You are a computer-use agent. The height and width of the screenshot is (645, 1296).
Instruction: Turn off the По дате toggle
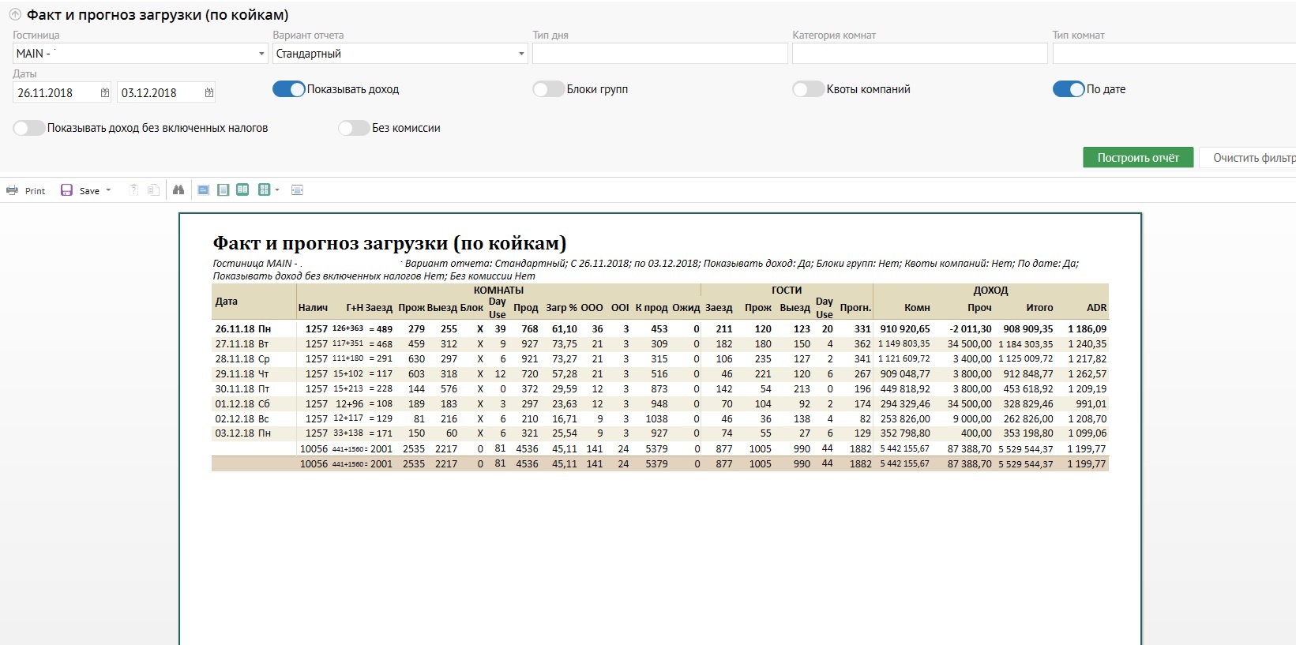pos(1068,89)
